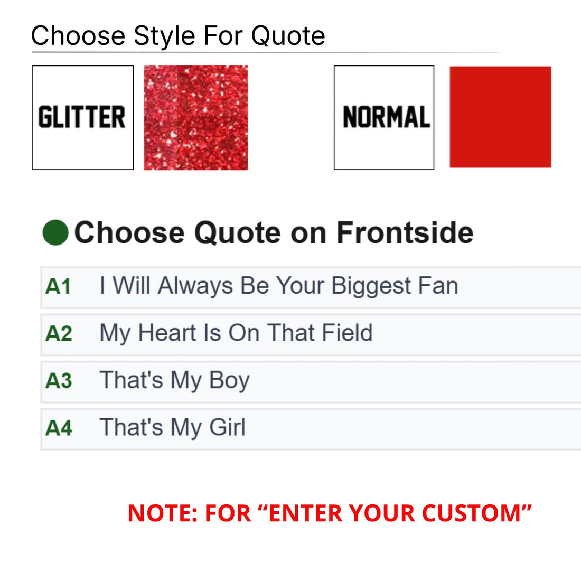The width and height of the screenshot is (581, 581).
Task: Choose quote I Will Always Be Your Biggest Fan
Action: tap(311, 287)
